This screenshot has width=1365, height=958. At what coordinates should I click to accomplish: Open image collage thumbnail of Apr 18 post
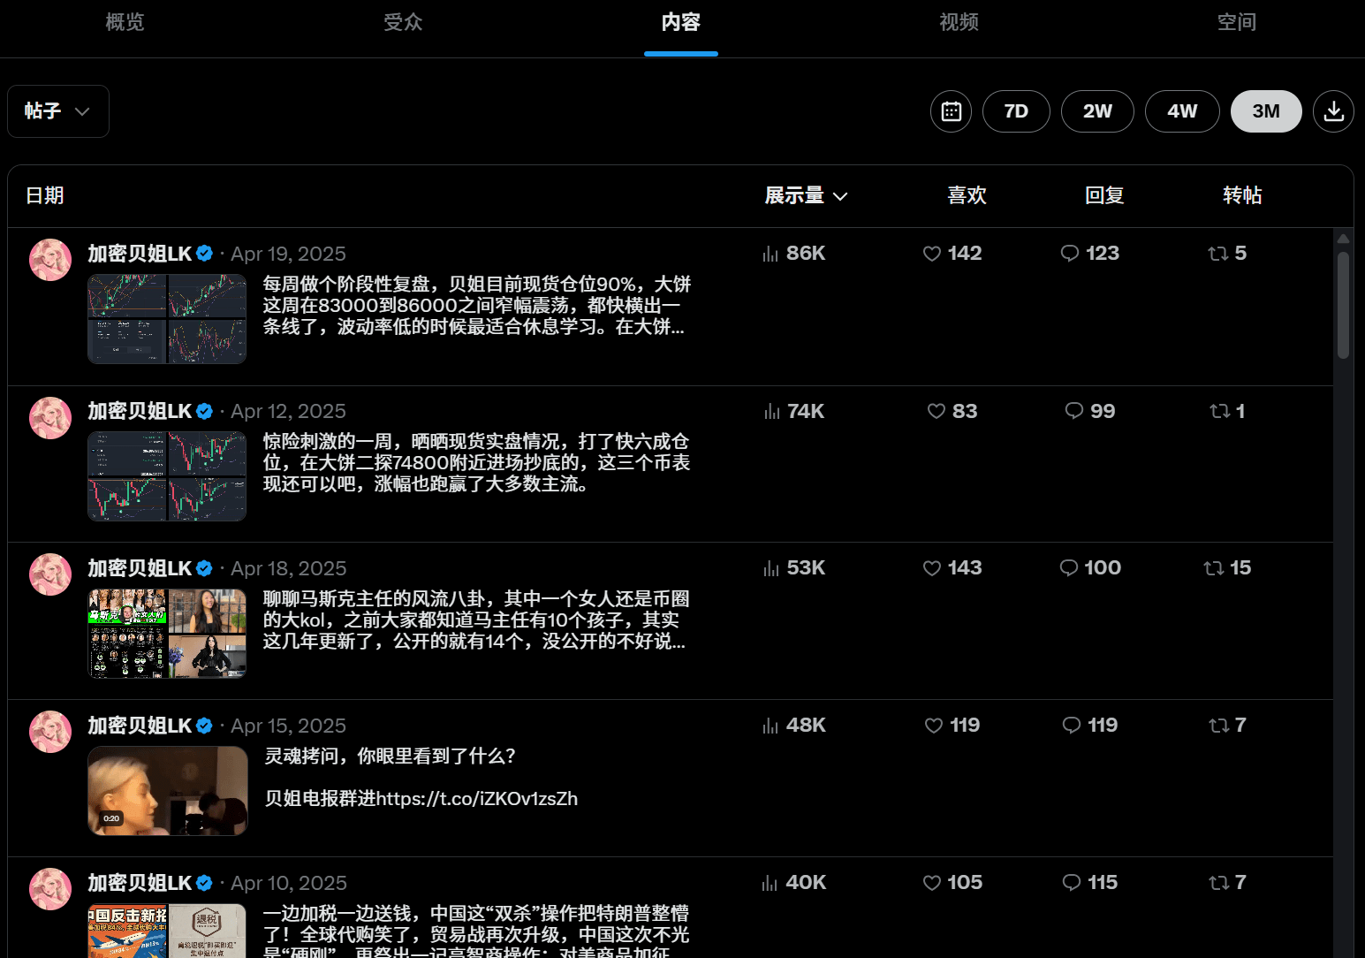167,634
